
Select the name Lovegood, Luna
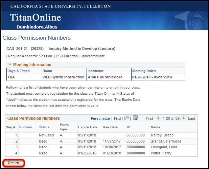point(164,147)
